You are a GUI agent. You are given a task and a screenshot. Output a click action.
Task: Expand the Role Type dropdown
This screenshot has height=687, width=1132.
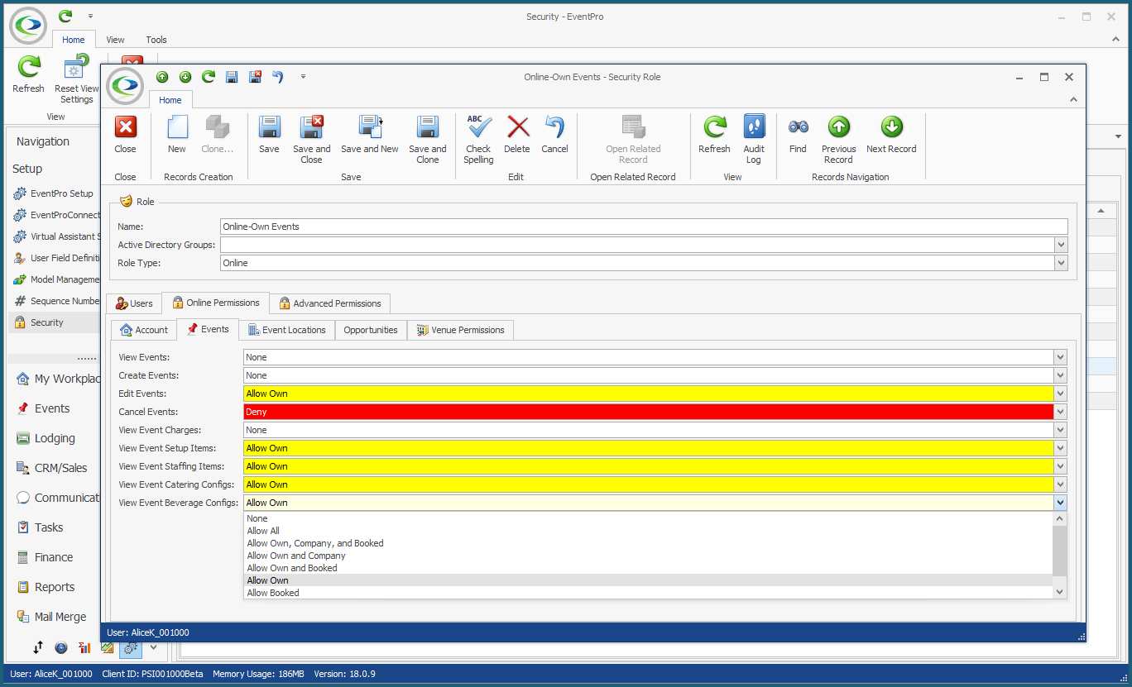[1061, 263]
